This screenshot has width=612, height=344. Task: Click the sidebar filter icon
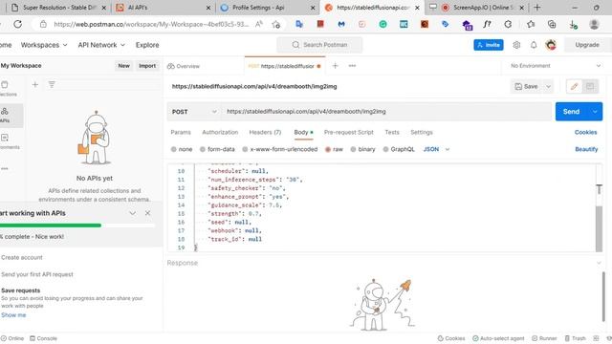pos(52,84)
